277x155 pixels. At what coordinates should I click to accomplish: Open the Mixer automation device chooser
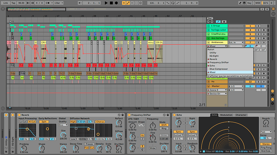click(x=217, y=46)
